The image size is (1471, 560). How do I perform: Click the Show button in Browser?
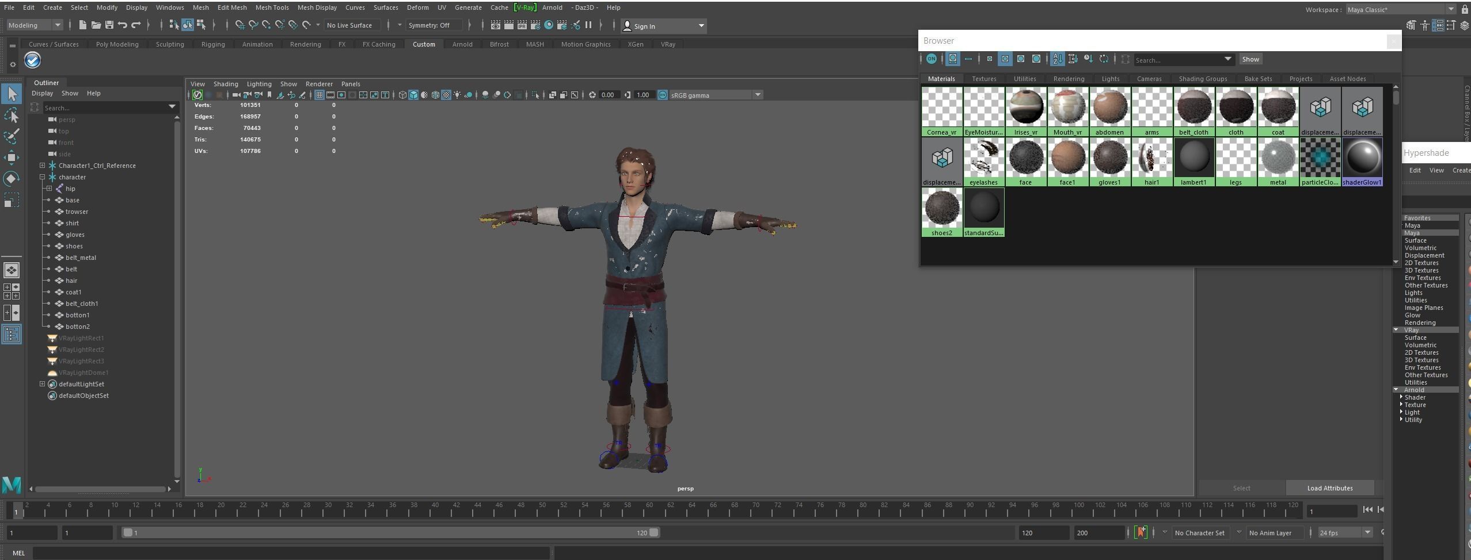pos(1250,59)
